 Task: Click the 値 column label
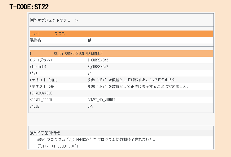(x=90, y=40)
